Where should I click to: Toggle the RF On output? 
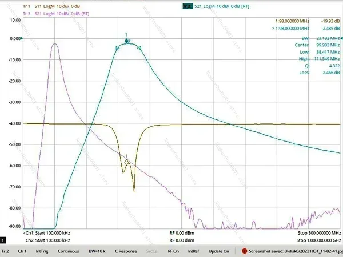[173, 251]
